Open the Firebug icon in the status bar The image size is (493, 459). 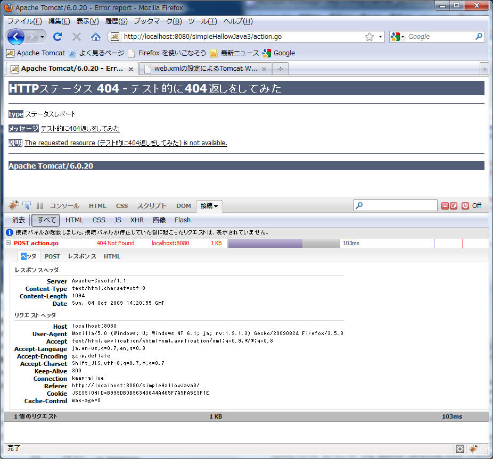point(473,449)
